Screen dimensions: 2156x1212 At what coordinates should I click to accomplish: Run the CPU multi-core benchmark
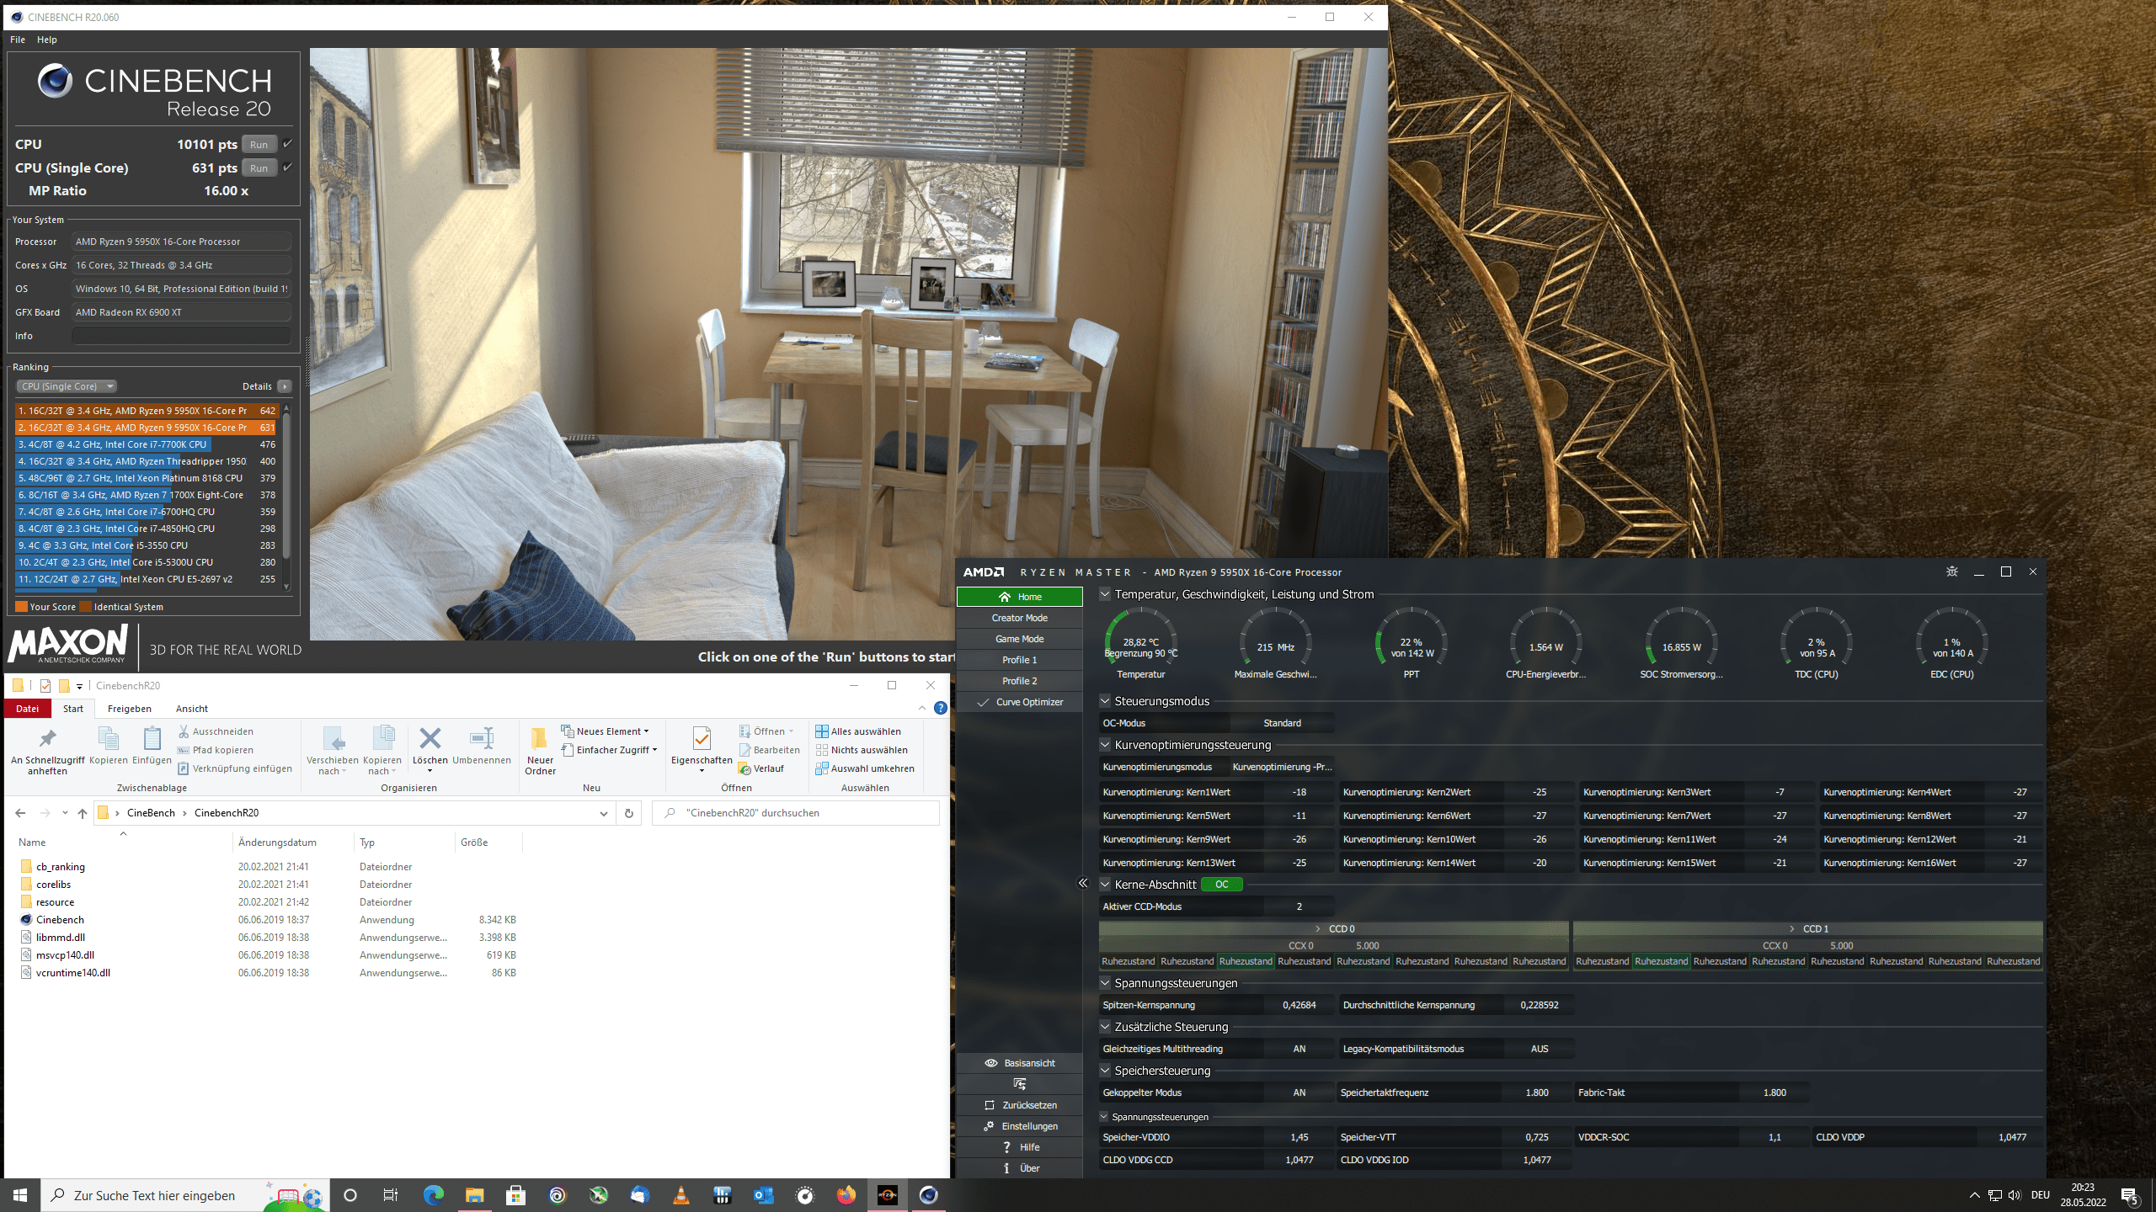pyautogui.click(x=259, y=145)
